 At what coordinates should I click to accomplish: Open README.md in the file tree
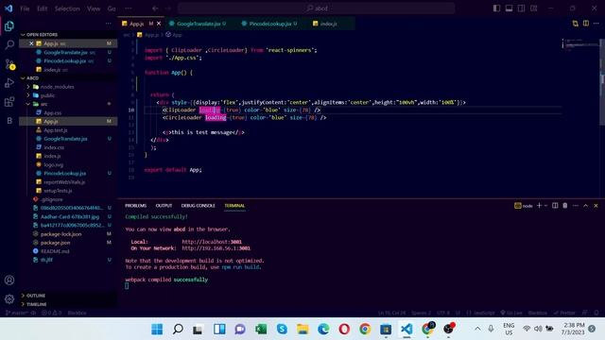tap(55, 251)
